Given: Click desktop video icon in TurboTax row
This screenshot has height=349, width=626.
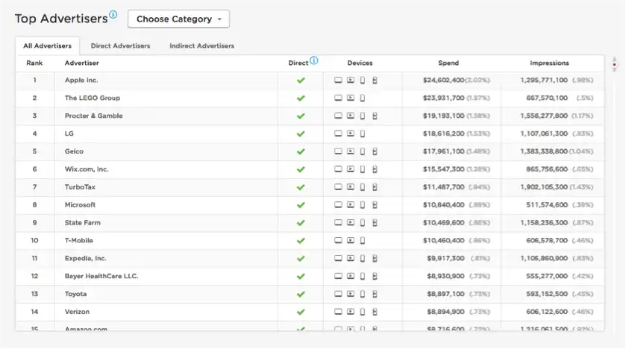Looking at the screenshot, I should (x=351, y=186).
